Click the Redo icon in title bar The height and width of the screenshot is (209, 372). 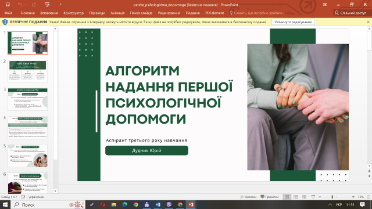pyautogui.click(x=34, y=5)
